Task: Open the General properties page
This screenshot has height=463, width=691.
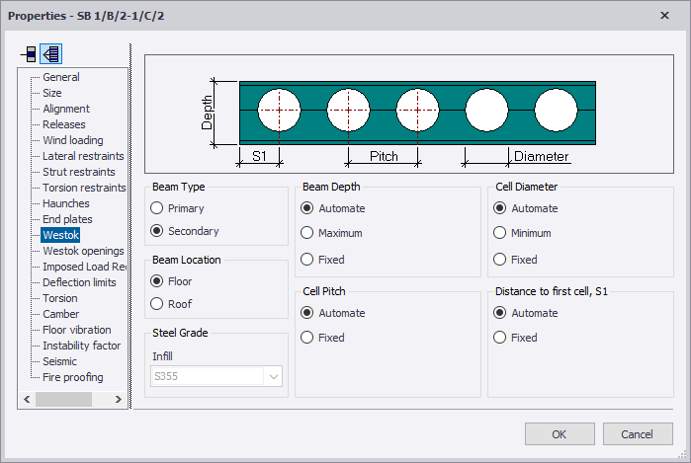Action: point(61,77)
